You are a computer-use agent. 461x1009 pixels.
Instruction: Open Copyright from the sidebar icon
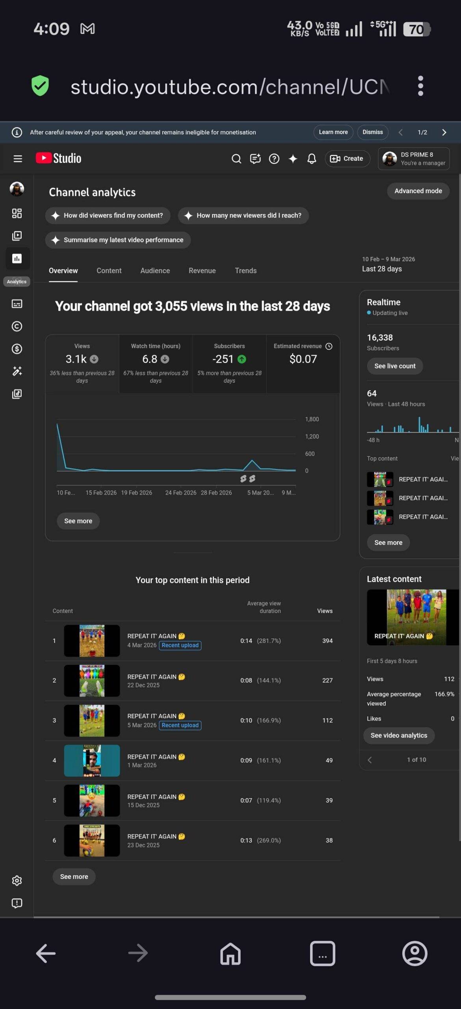[17, 326]
